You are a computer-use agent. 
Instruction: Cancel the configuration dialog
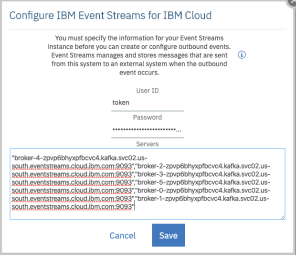click(123, 235)
